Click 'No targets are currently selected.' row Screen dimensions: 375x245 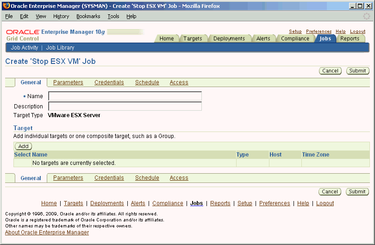pos(192,163)
